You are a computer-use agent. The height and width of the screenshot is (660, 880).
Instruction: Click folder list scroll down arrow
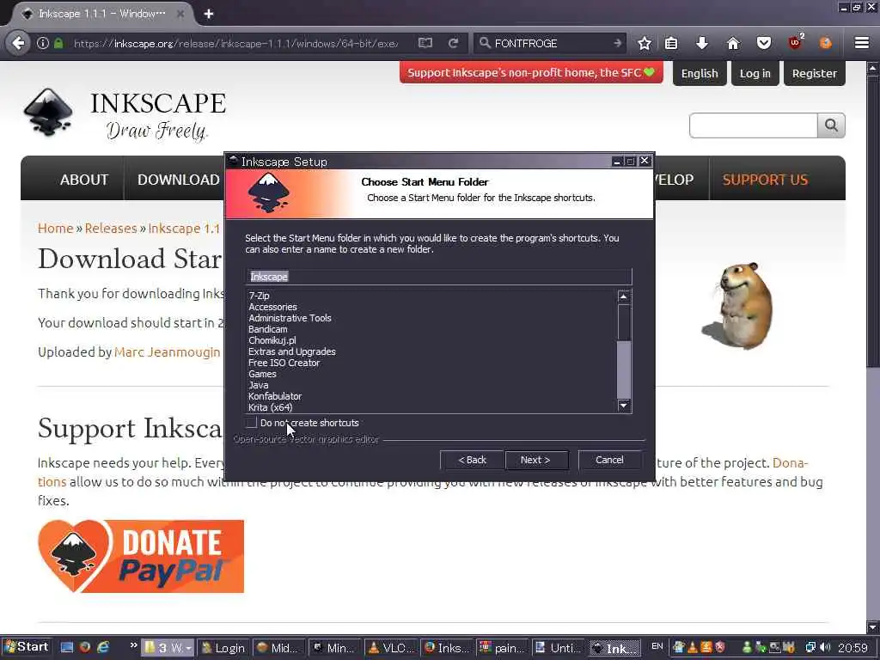(624, 406)
